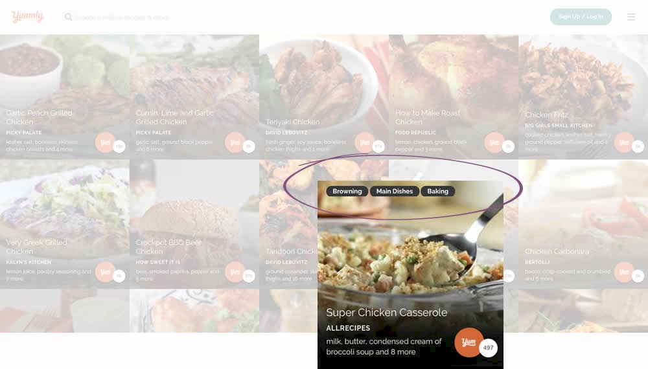Select the Browning tag
The width and height of the screenshot is (648, 369).
pyautogui.click(x=347, y=191)
